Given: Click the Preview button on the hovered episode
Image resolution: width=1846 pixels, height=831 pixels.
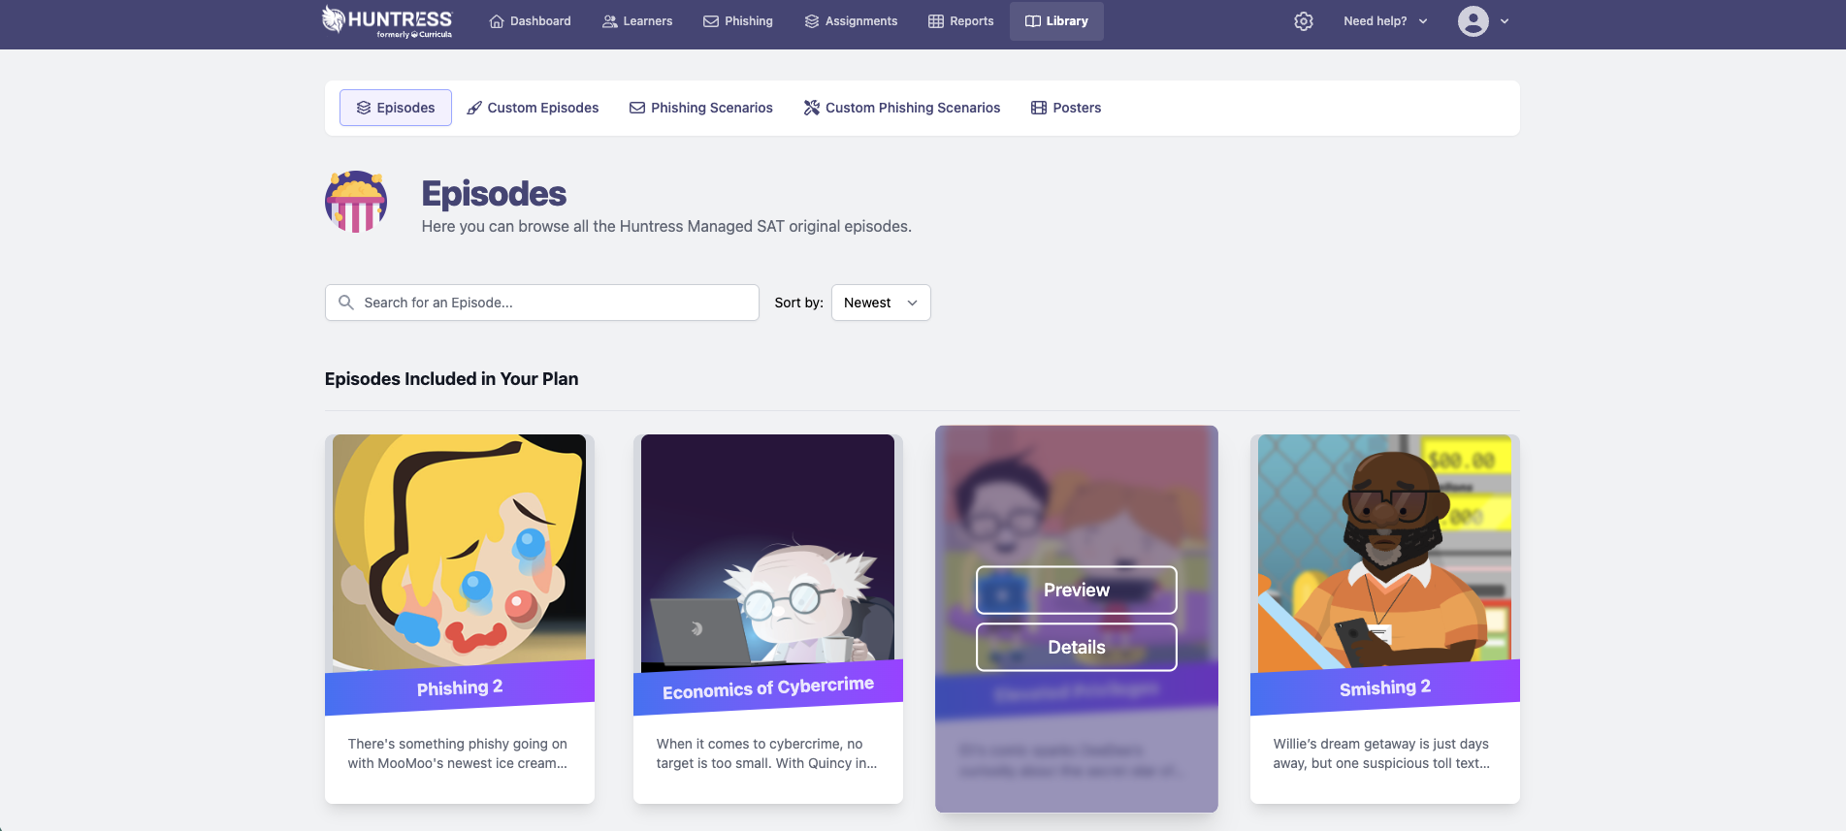Looking at the screenshot, I should click(x=1077, y=591).
